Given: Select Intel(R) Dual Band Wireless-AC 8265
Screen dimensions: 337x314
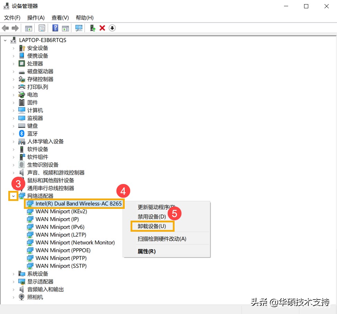Looking at the screenshot, I should click(x=73, y=204).
